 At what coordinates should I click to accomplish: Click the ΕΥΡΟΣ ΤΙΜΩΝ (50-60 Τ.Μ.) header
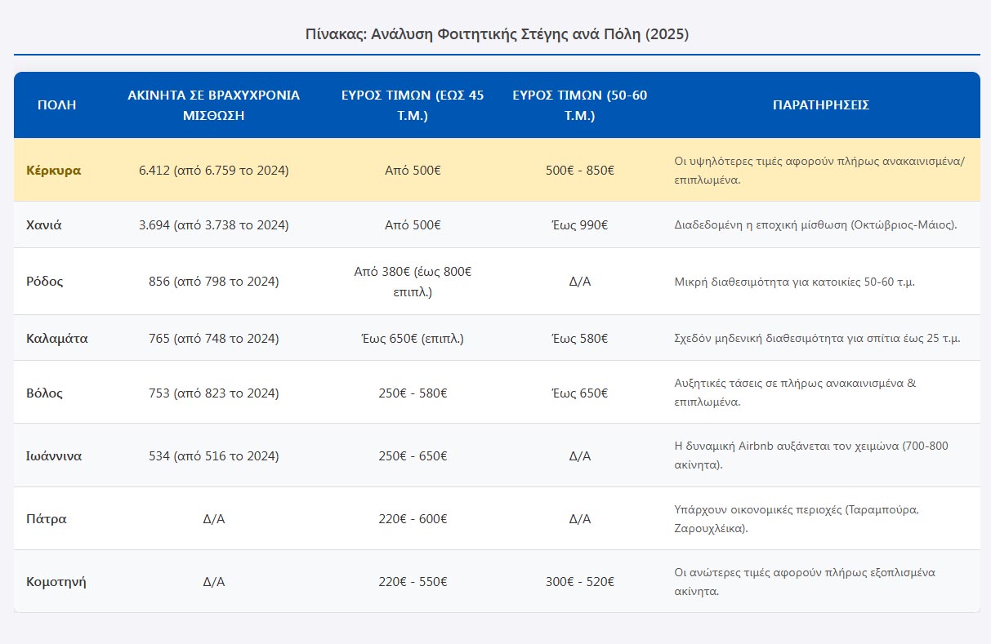point(579,105)
